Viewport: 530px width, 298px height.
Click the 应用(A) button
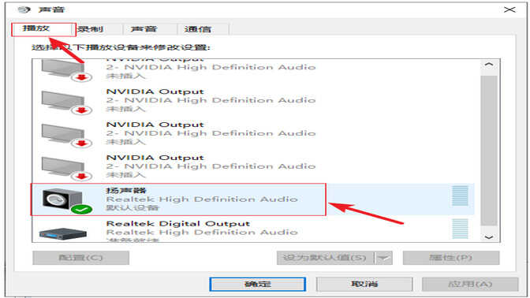coord(470,284)
